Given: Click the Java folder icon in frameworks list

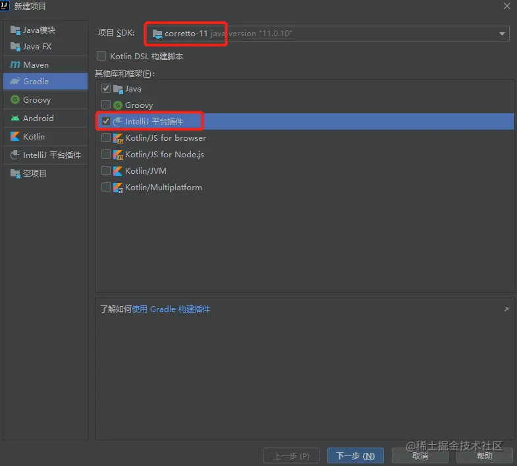Looking at the screenshot, I should pos(118,89).
